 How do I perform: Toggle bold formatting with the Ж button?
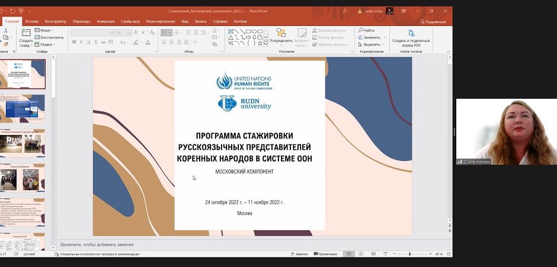coord(74,42)
